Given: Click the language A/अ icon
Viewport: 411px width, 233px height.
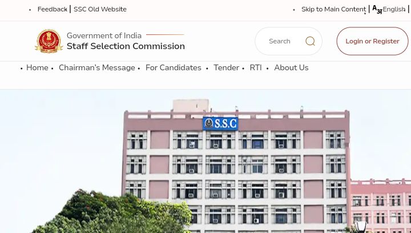Looking at the screenshot, I should [x=377, y=10].
